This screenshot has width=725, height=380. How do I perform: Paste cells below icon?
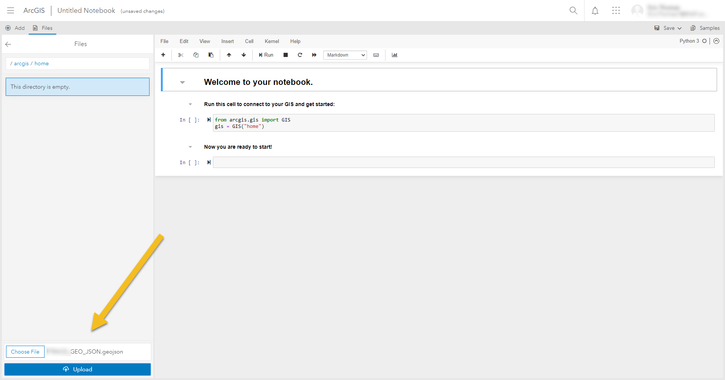(x=211, y=55)
